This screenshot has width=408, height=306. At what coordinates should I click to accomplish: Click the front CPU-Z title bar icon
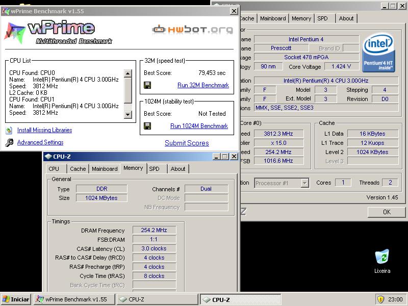[48, 157]
